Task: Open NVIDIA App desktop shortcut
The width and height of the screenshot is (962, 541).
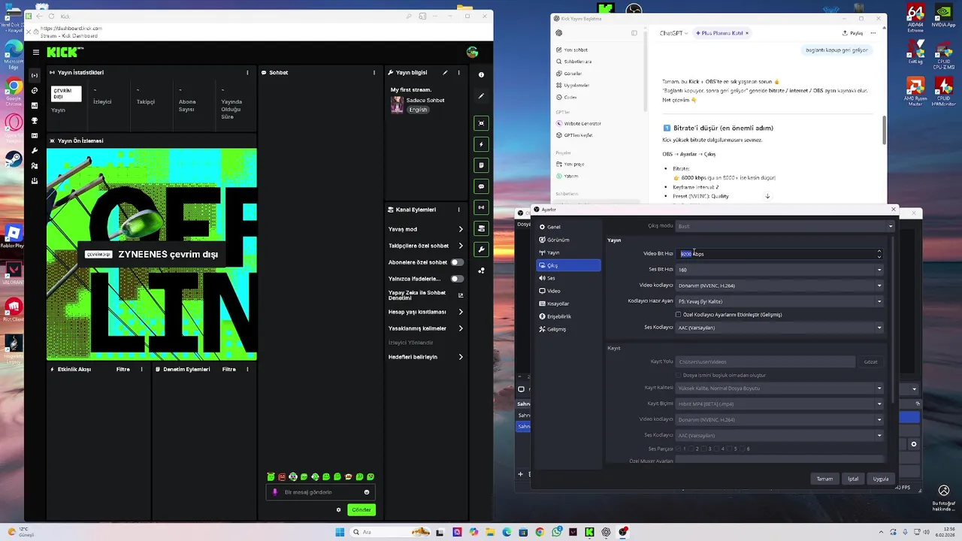Action: 943,15
